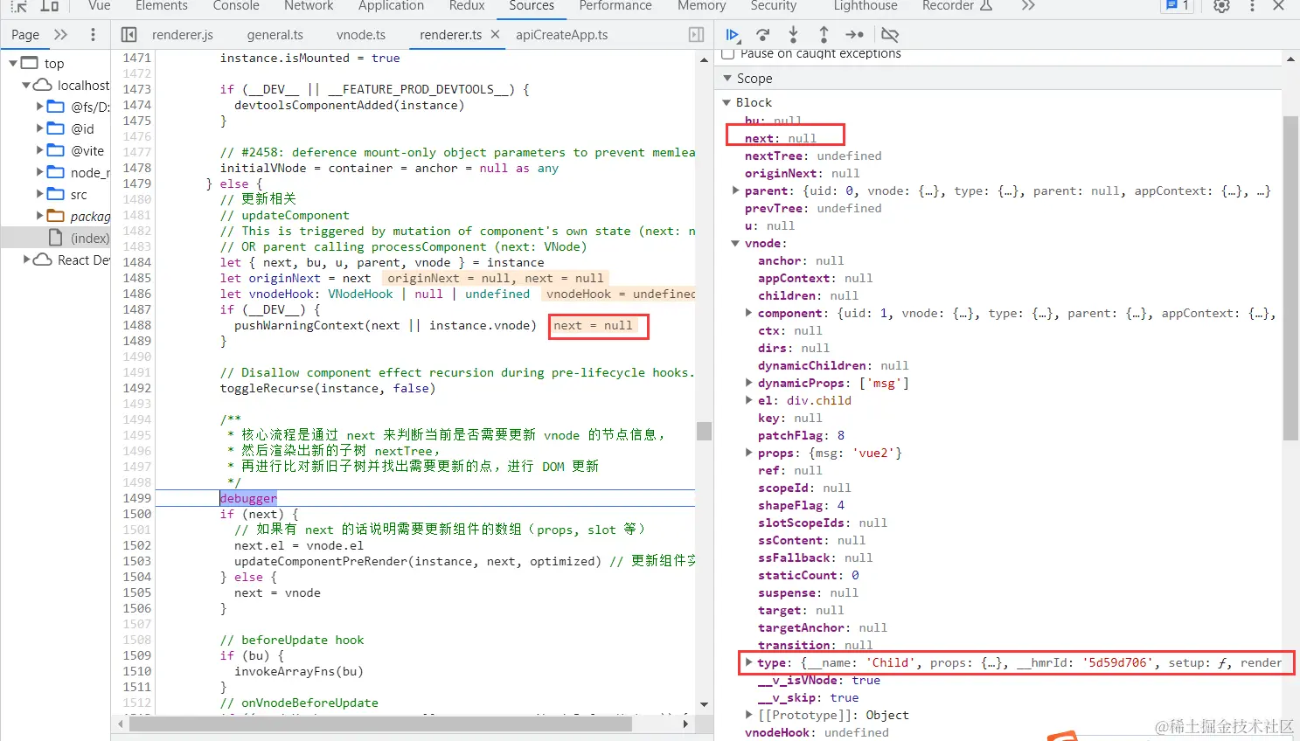Open the Security panel
The width and height of the screenshot is (1300, 741).
[774, 6]
